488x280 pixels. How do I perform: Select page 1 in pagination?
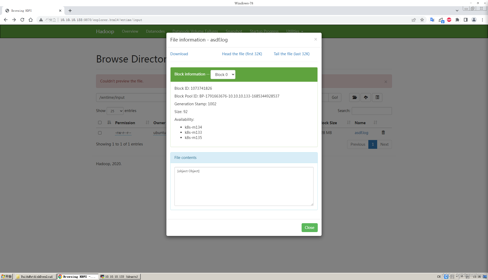click(373, 144)
